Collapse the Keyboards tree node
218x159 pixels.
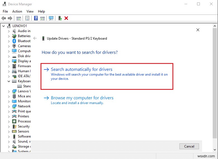[x=9, y=81]
